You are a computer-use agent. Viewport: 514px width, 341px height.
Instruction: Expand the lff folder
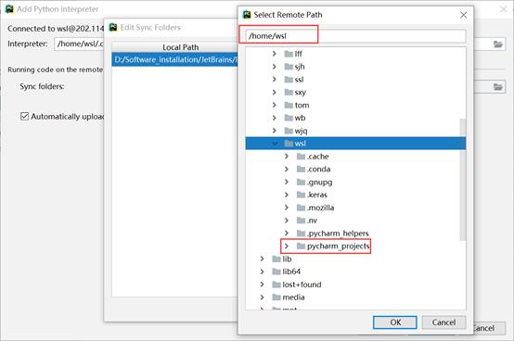pos(275,54)
